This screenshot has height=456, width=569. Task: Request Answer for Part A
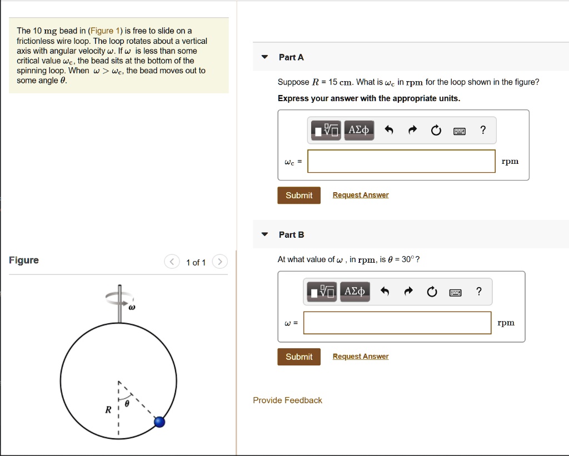point(360,195)
